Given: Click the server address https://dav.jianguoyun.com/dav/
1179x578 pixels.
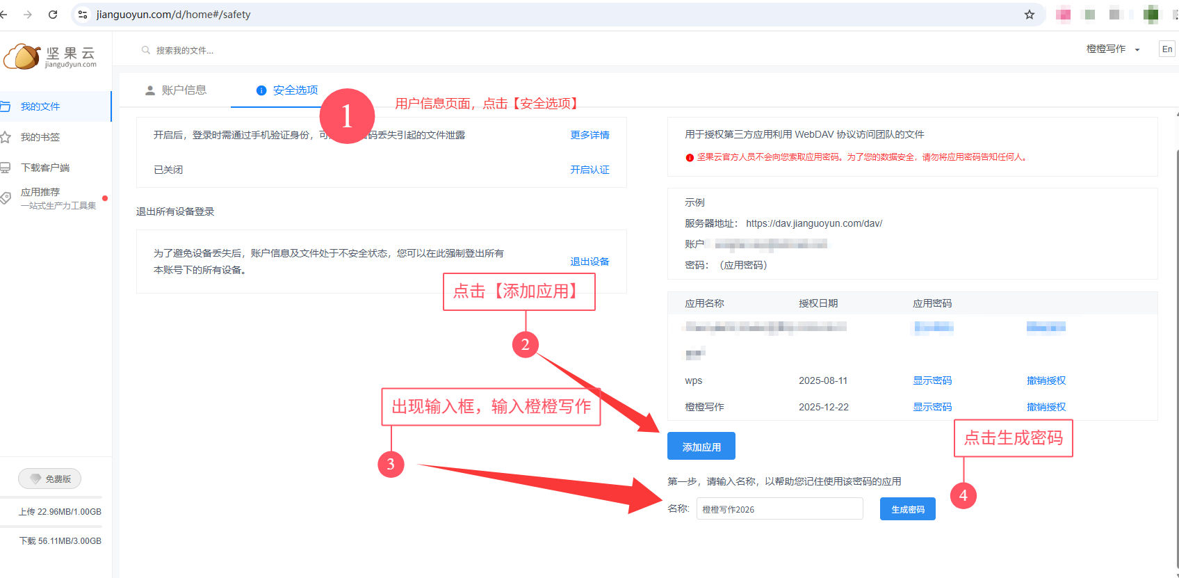Looking at the screenshot, I should pos(814,223).
